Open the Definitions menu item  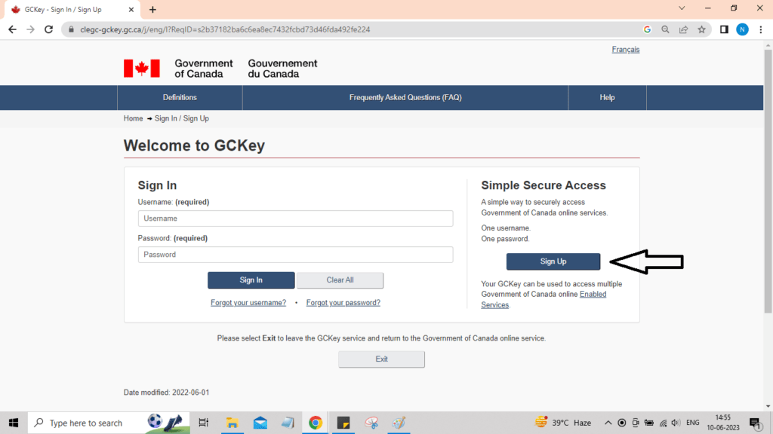click(x=180, y=97)
